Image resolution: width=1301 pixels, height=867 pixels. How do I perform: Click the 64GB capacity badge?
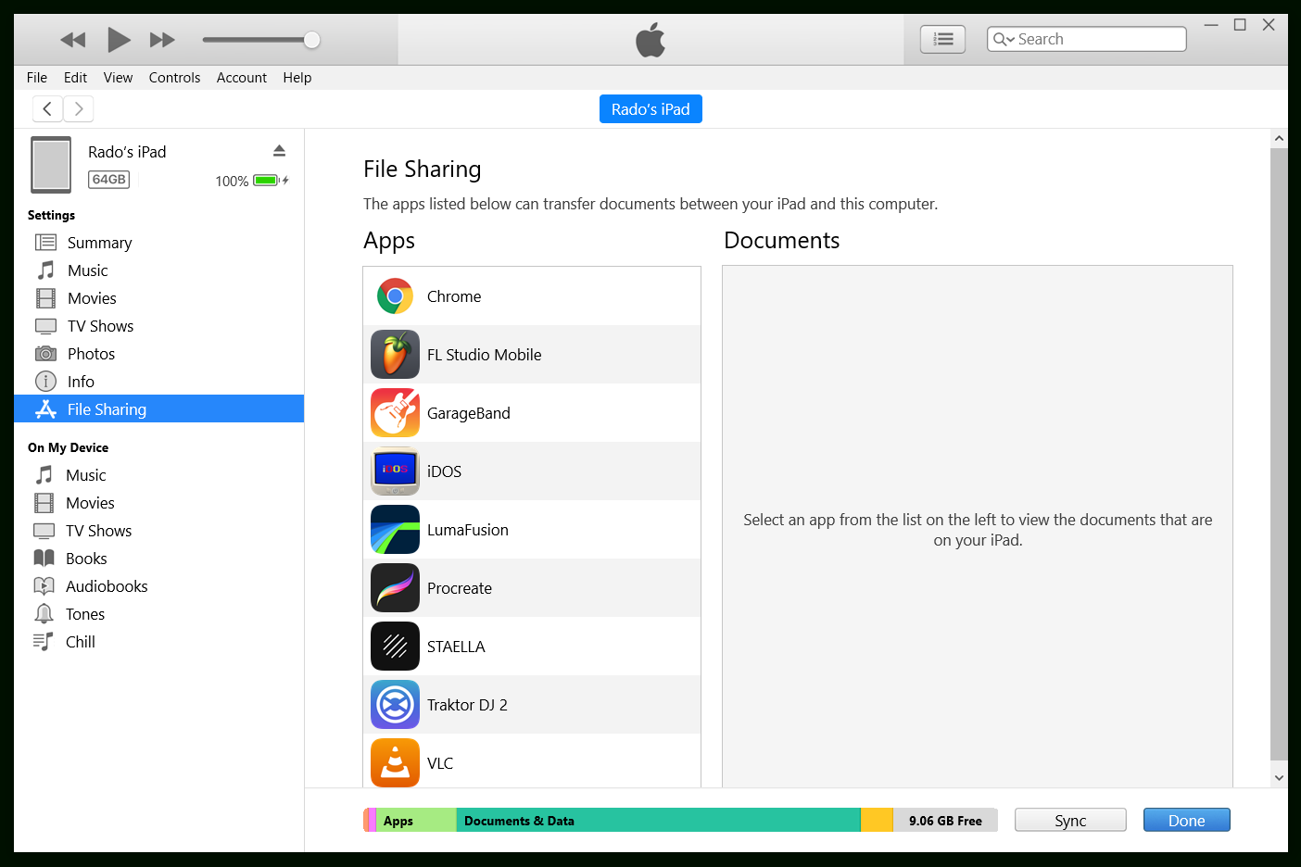pyautogui.click(x=108, y=180)
